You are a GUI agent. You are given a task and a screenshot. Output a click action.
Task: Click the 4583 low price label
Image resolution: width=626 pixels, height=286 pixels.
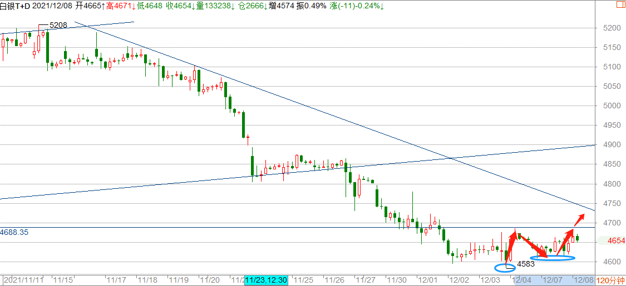pyautogui.click(x=526, y=264)
